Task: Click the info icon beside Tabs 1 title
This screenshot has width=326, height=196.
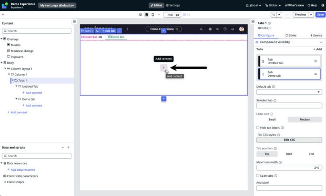Action: point(269,23)
